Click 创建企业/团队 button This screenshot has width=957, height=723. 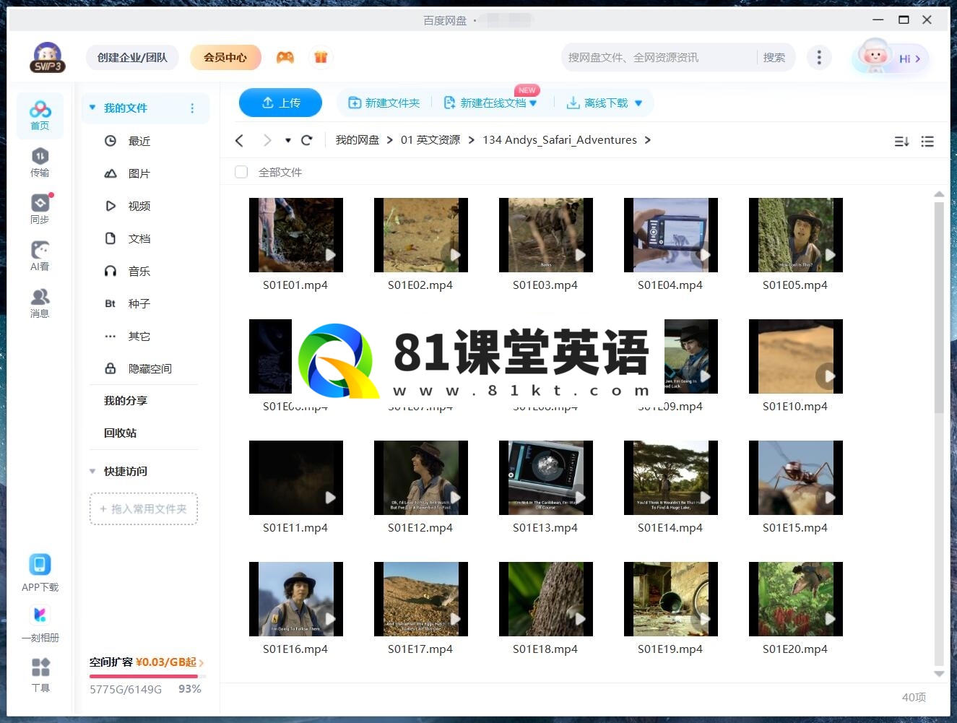tap(132, 57)
